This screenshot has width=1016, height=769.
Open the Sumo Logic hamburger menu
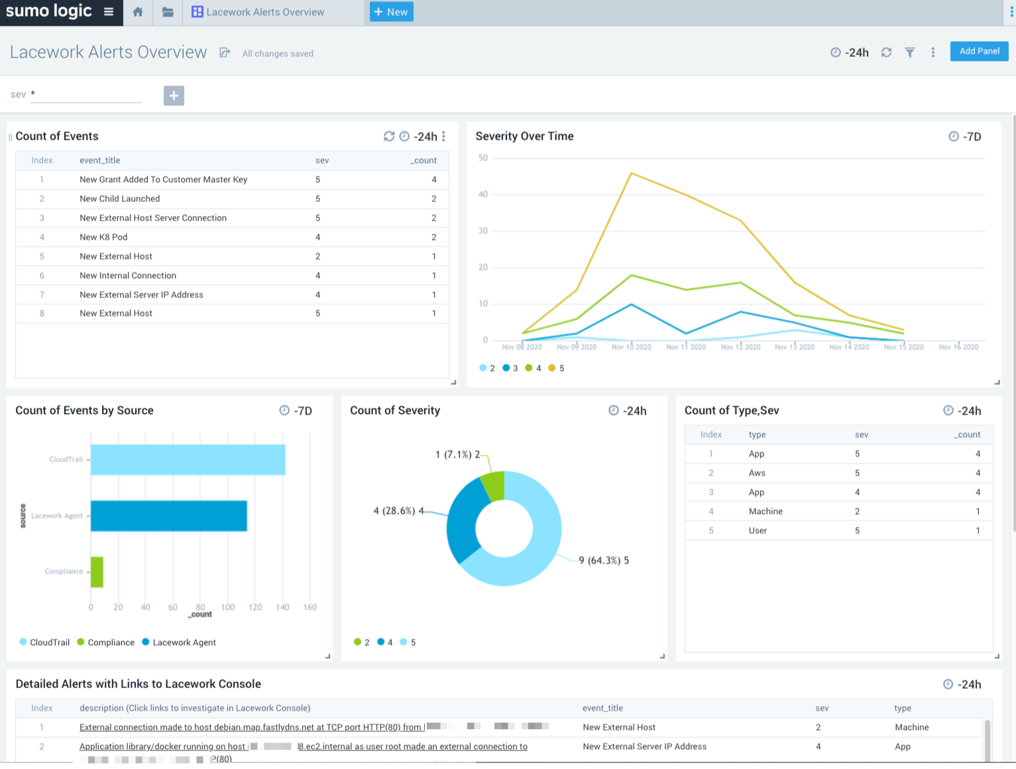(x=109, y=12)
